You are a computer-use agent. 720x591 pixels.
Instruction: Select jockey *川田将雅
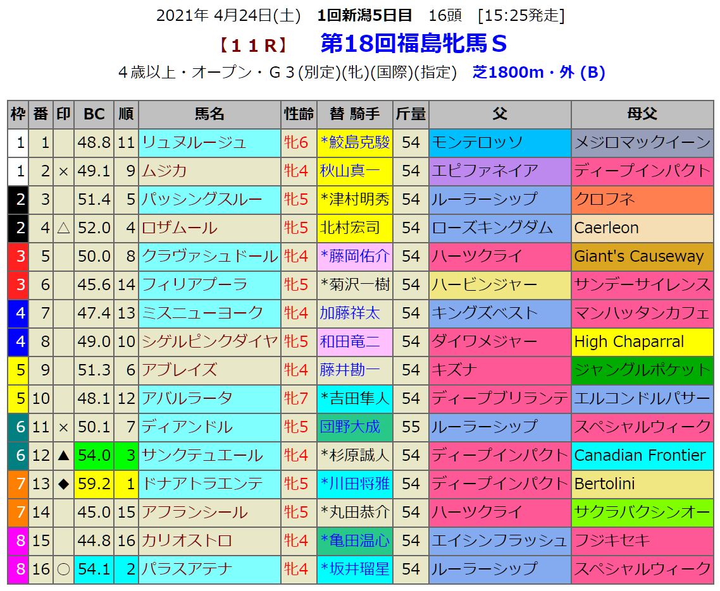click(x=355, y=484)
